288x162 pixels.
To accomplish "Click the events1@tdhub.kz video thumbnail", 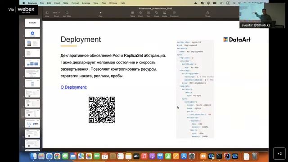I will pos(262,15).
